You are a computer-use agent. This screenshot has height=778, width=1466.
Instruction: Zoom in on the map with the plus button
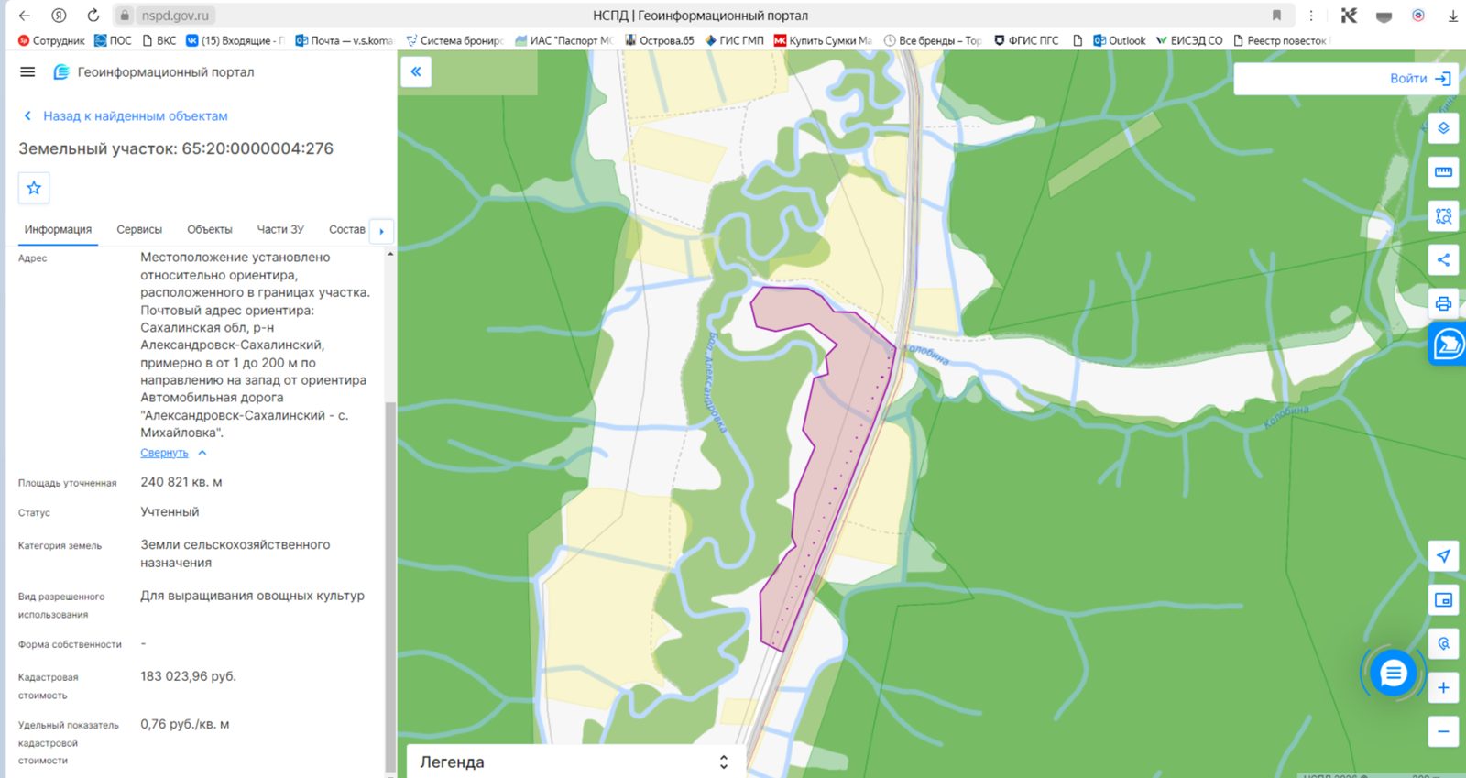pos(1443,687)
